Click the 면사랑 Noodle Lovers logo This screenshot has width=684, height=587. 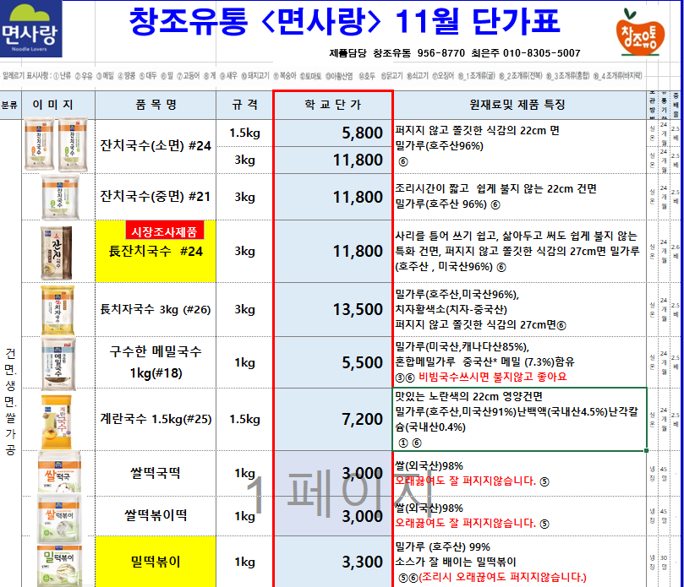[x=31, y=29]
